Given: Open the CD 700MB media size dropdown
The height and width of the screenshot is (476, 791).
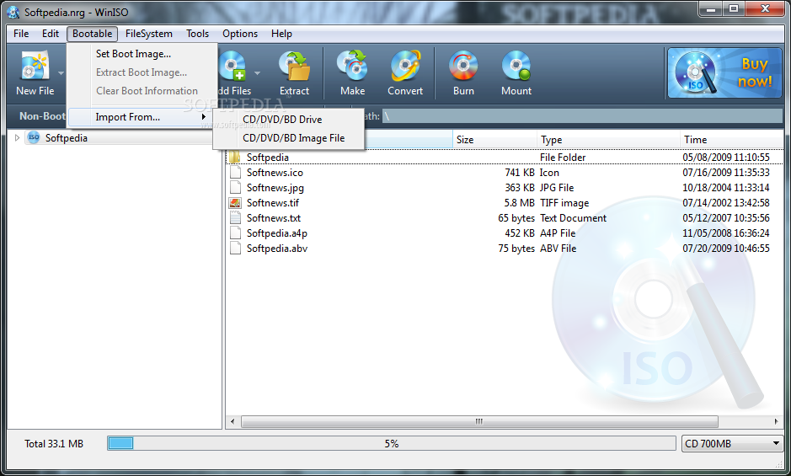Looking at the screenshot, I should tap(732, 444).
